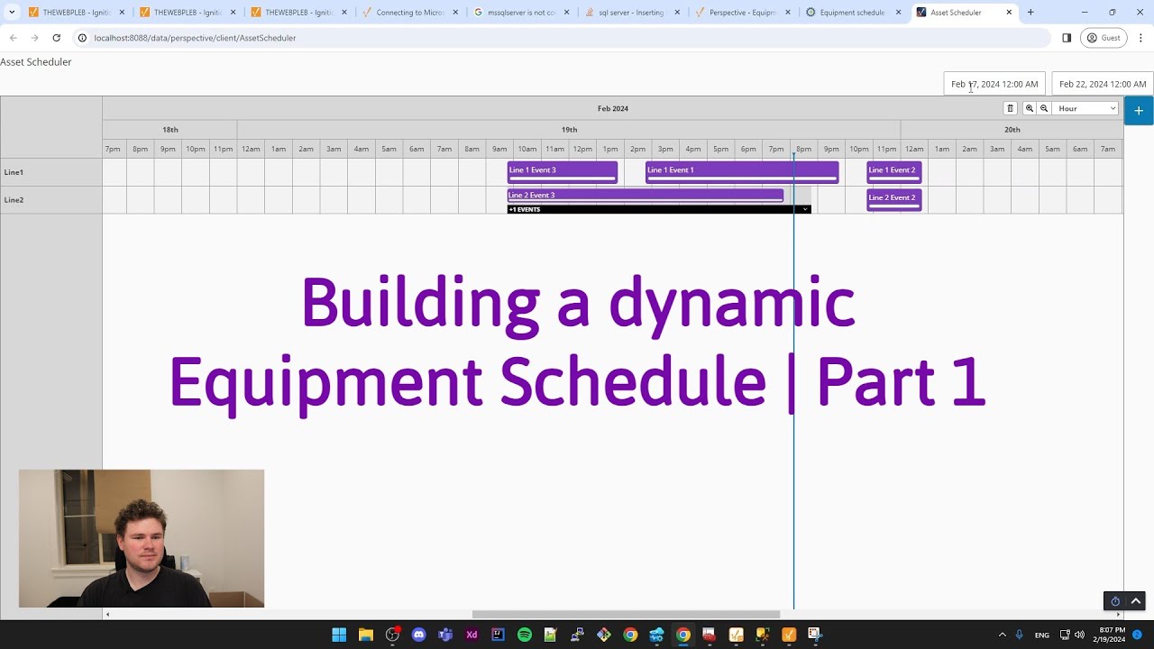The width and height of the screenshot is (1154, 649).
Task: Click the blue plus add-event button
Action: [1139, 110]
